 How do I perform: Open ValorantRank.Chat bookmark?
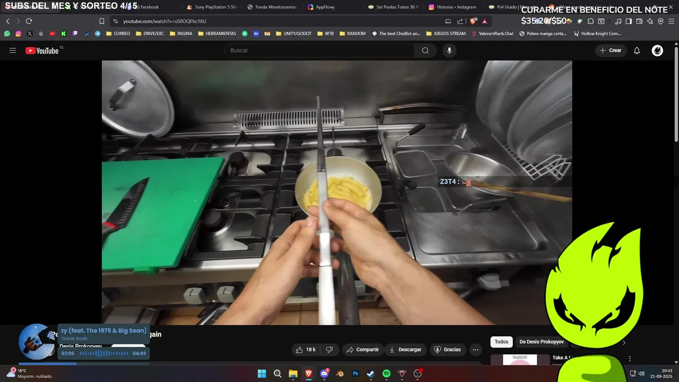pos(493,33)
